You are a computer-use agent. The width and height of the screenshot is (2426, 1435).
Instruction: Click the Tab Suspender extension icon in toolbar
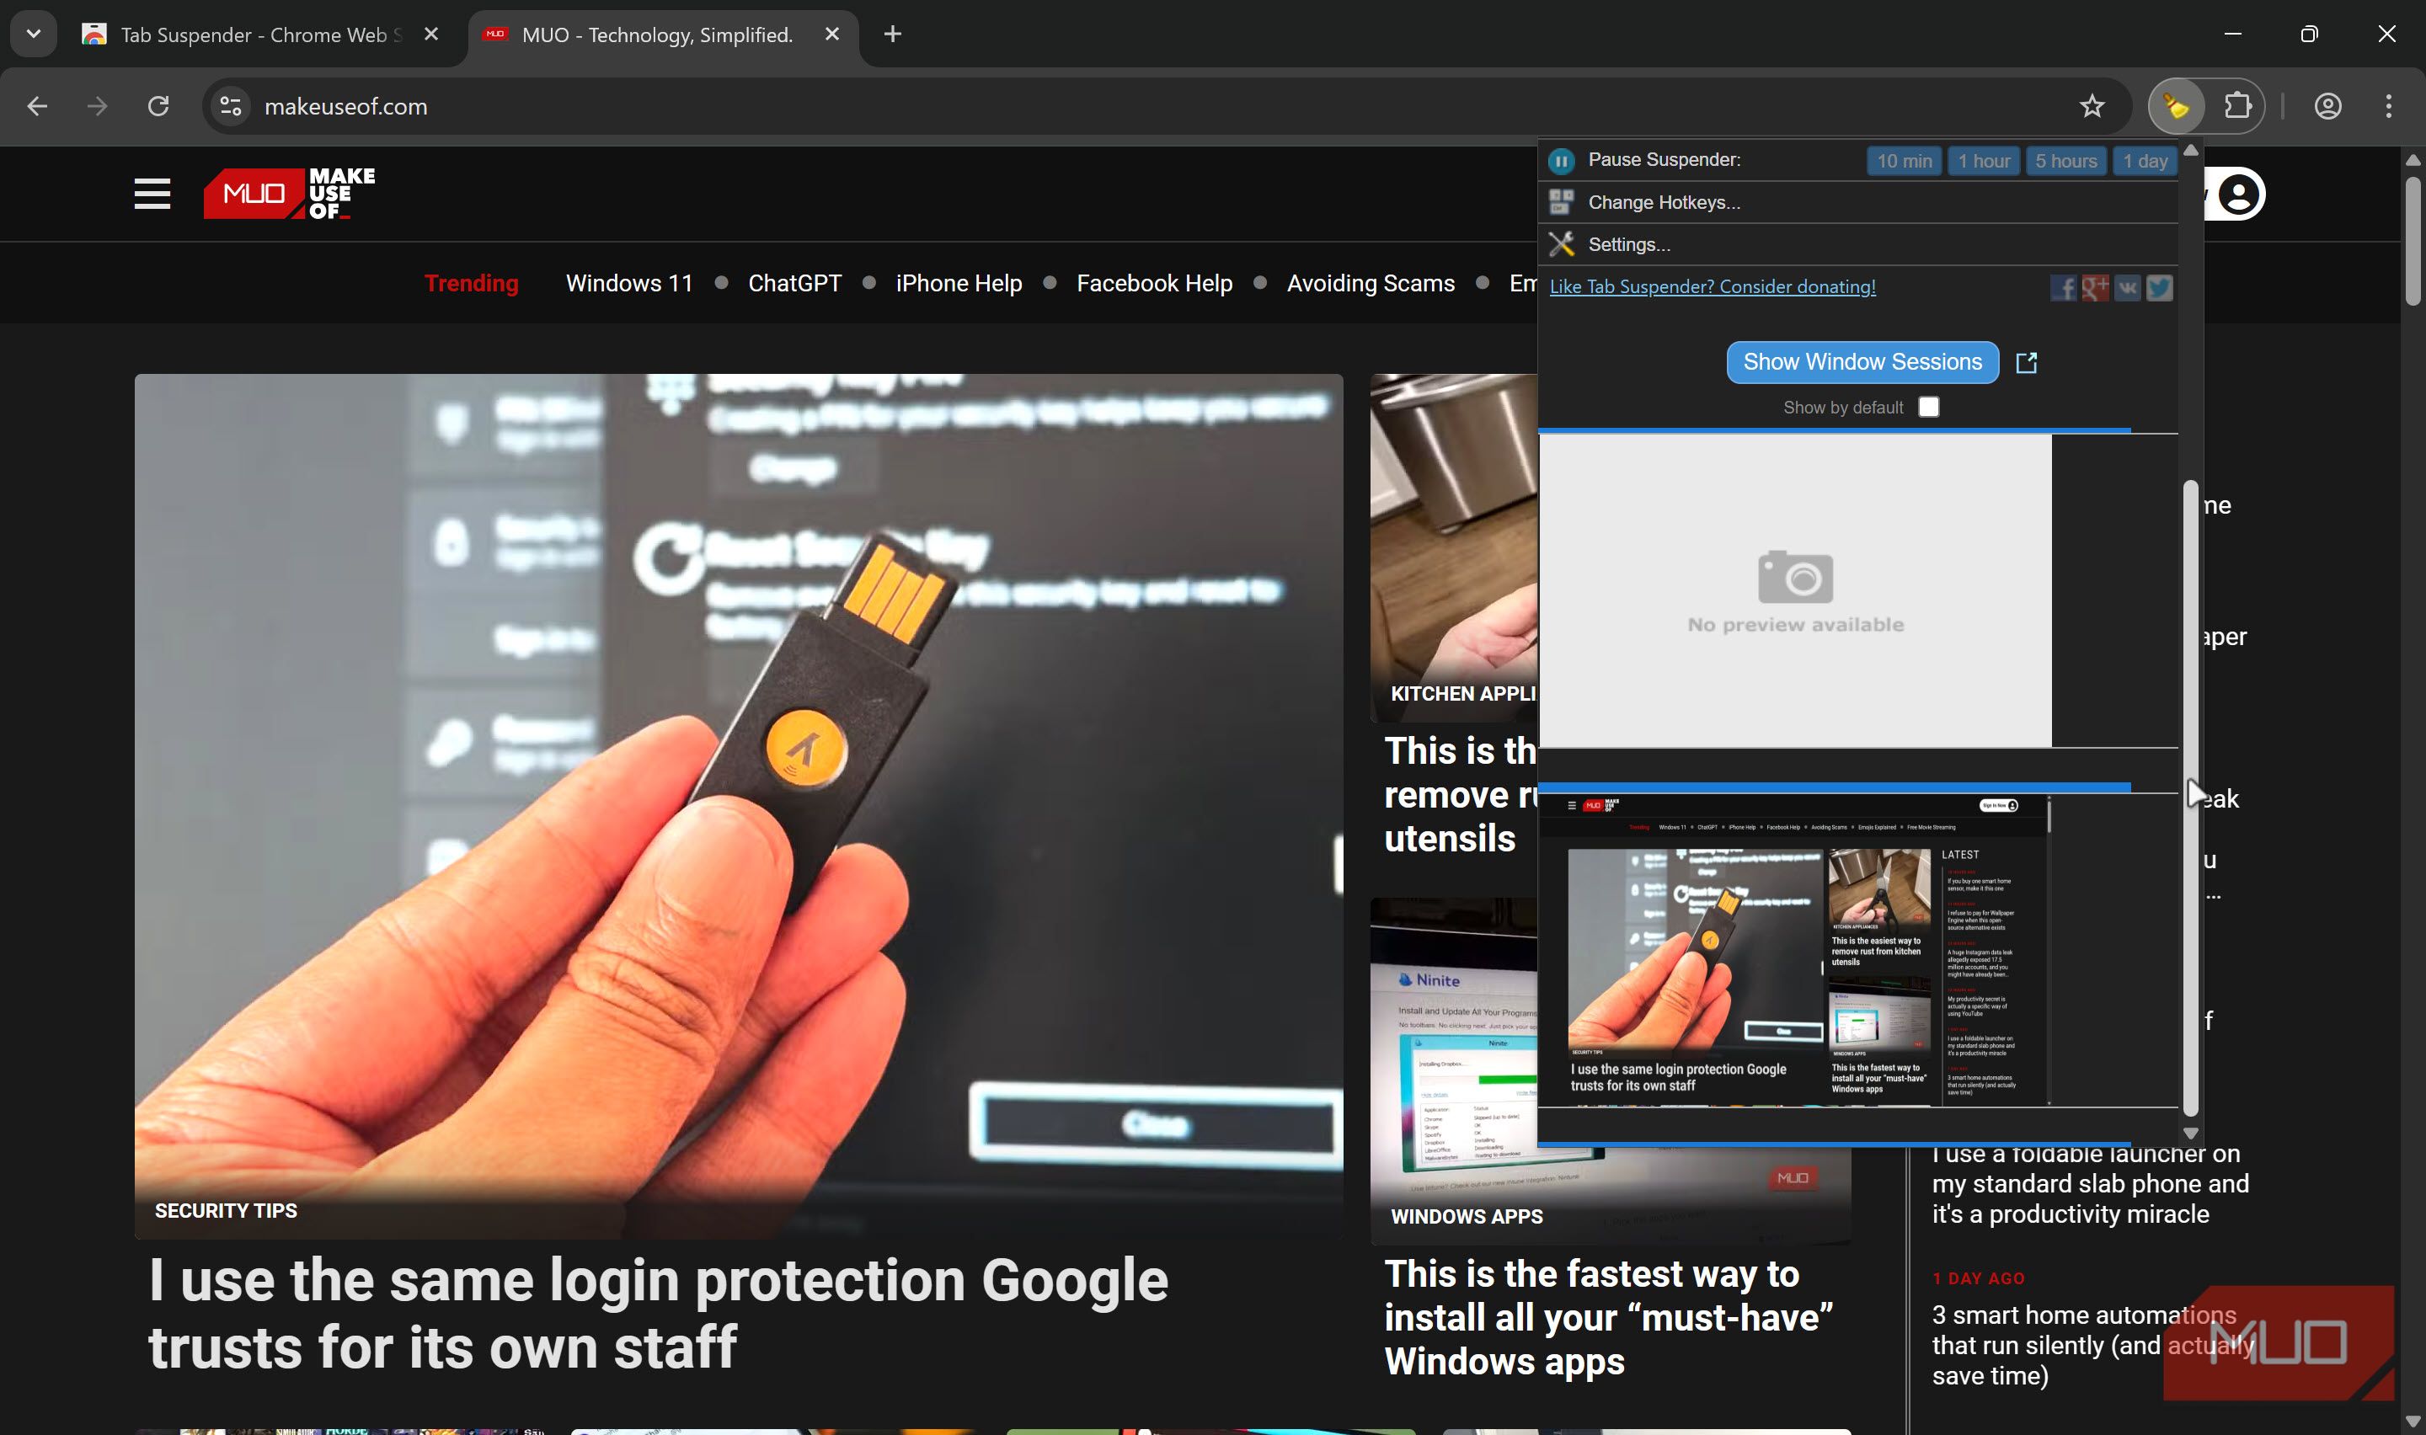click(2176, 106)
